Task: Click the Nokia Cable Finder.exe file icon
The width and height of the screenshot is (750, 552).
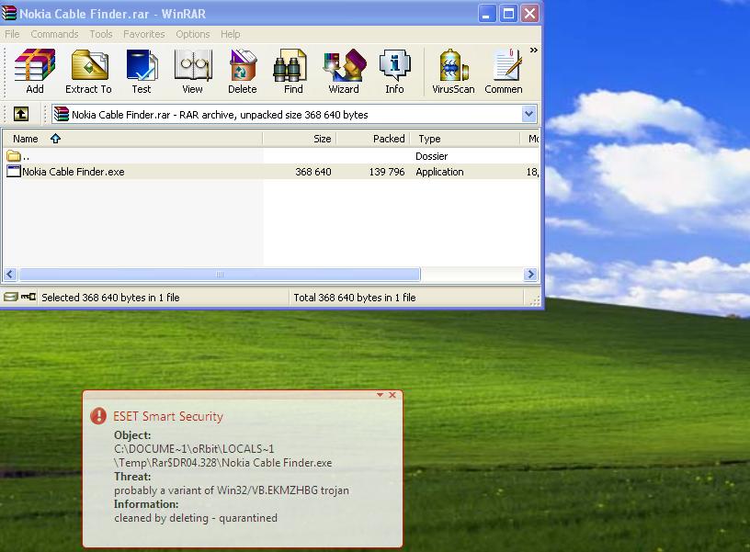Action: tap(14, 171)
